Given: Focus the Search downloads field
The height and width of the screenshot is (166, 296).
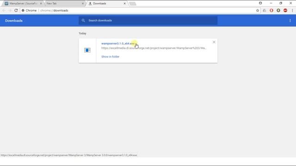Looking at the screenshot, I should point(148,20).
